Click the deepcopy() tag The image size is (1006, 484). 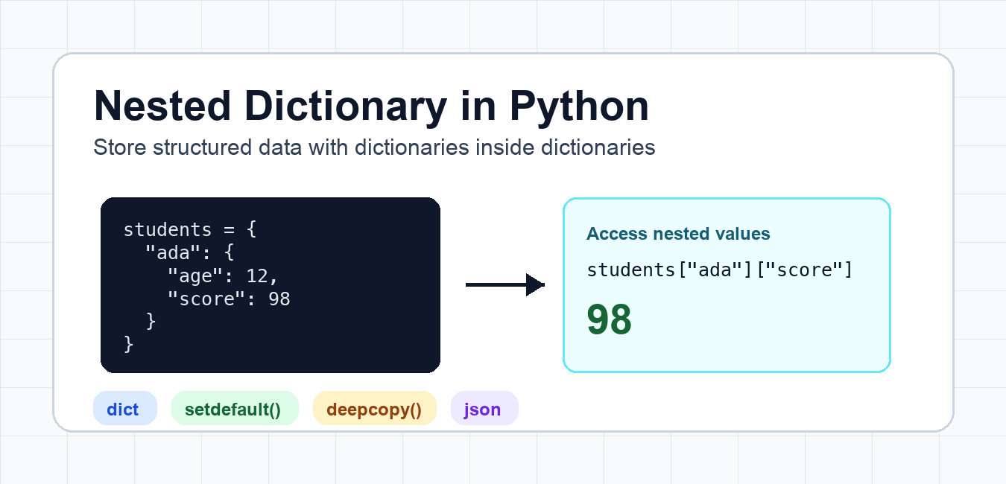pos(374,409)
